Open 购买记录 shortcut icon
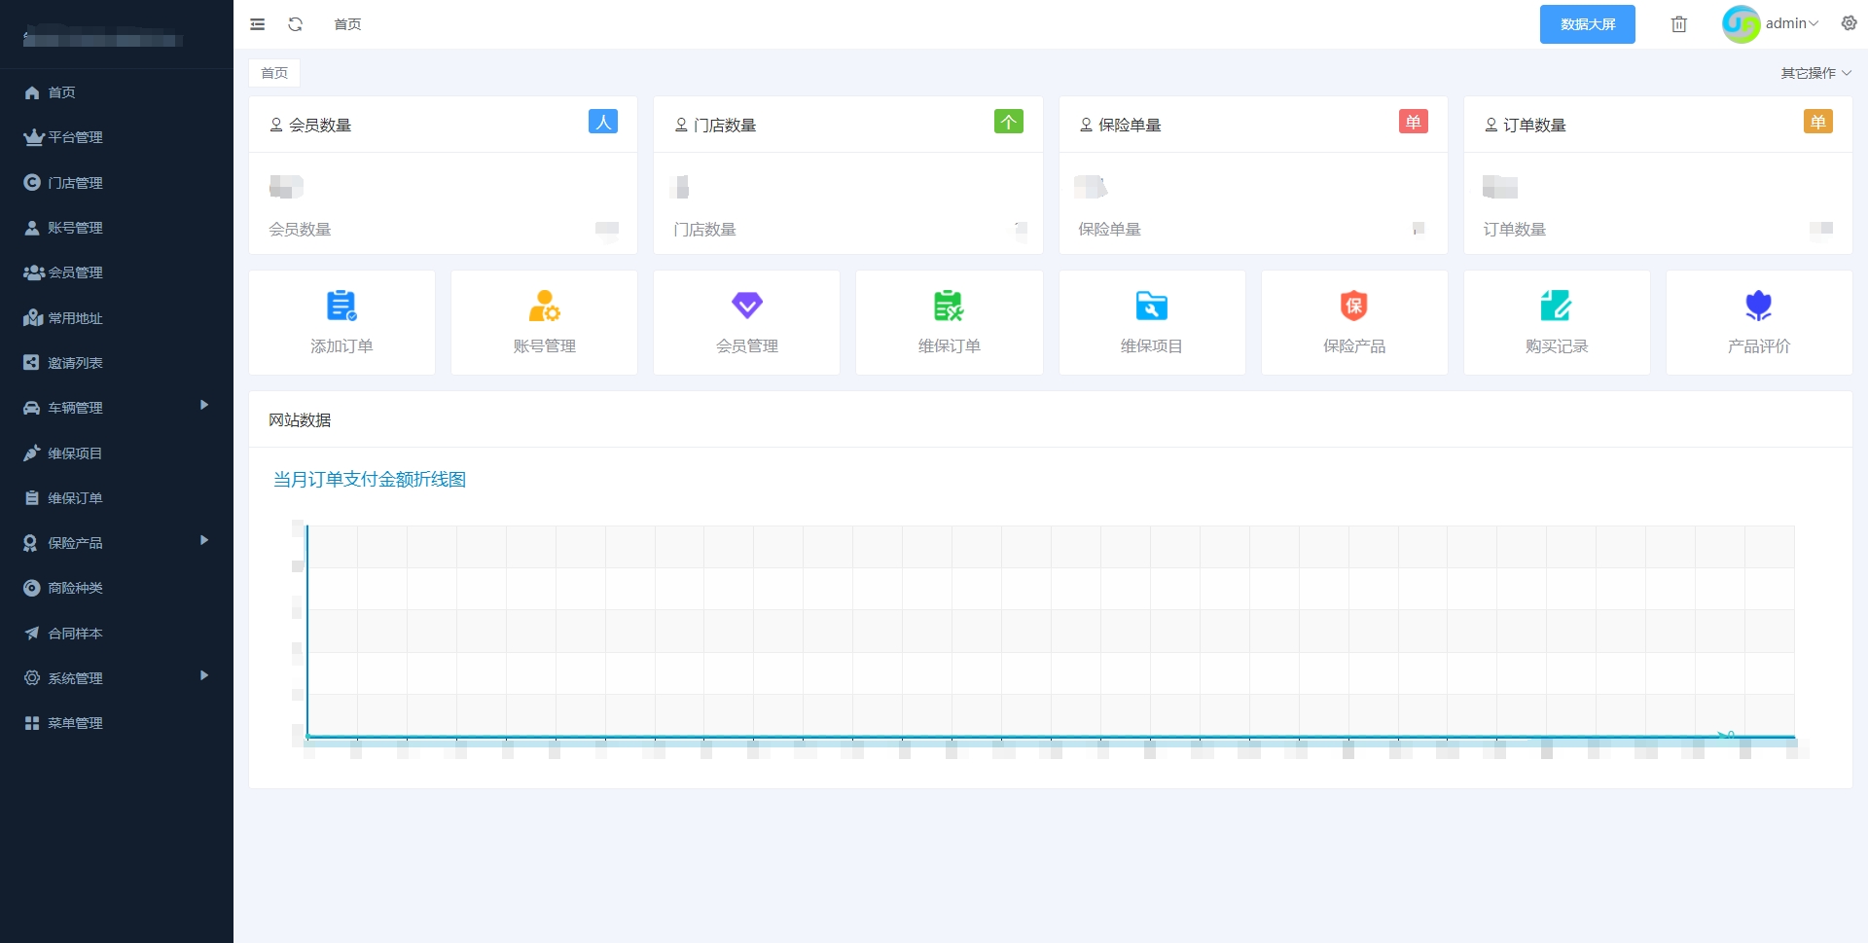 tap(1556, 306)
